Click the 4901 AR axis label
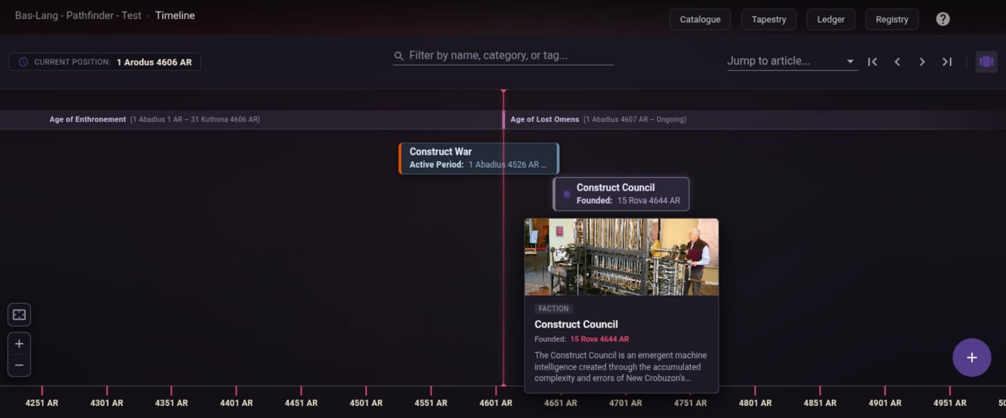The width and height of the screenshot is (1006, 418). pos(885,403)
